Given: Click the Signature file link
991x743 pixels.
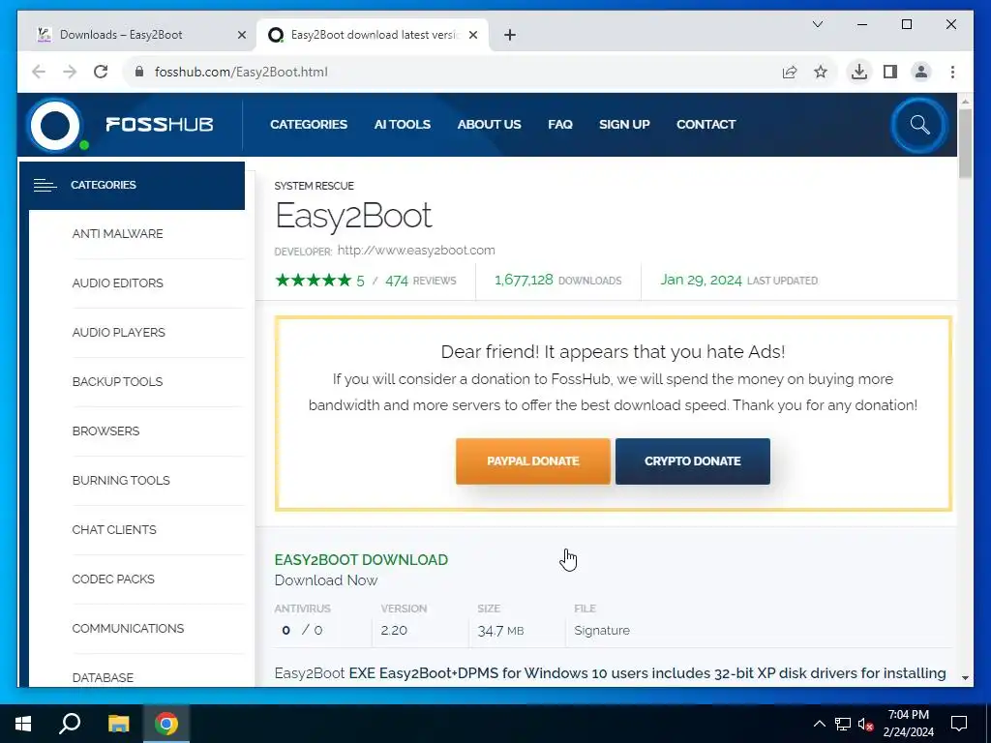Looking at the screenshot, I should (602, 631).
